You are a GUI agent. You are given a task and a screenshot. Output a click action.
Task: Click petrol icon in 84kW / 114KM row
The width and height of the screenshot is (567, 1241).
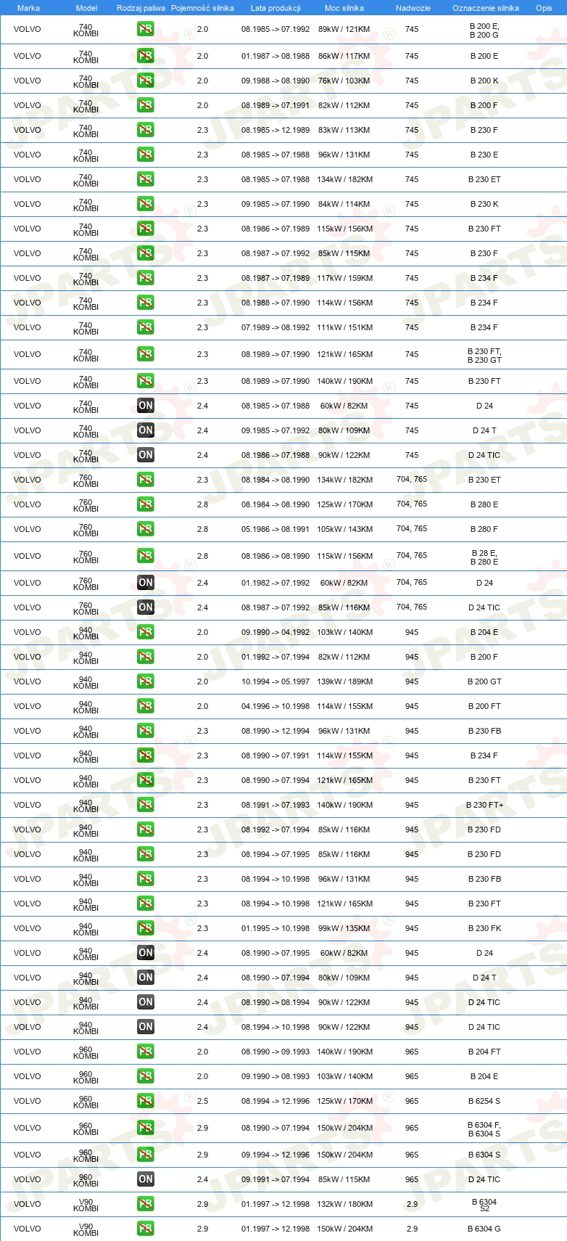146,204
